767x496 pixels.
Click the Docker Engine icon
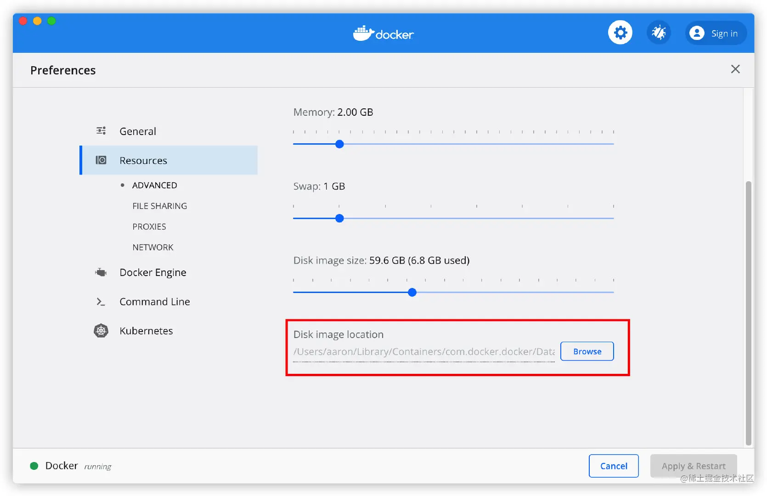[101, 272]
